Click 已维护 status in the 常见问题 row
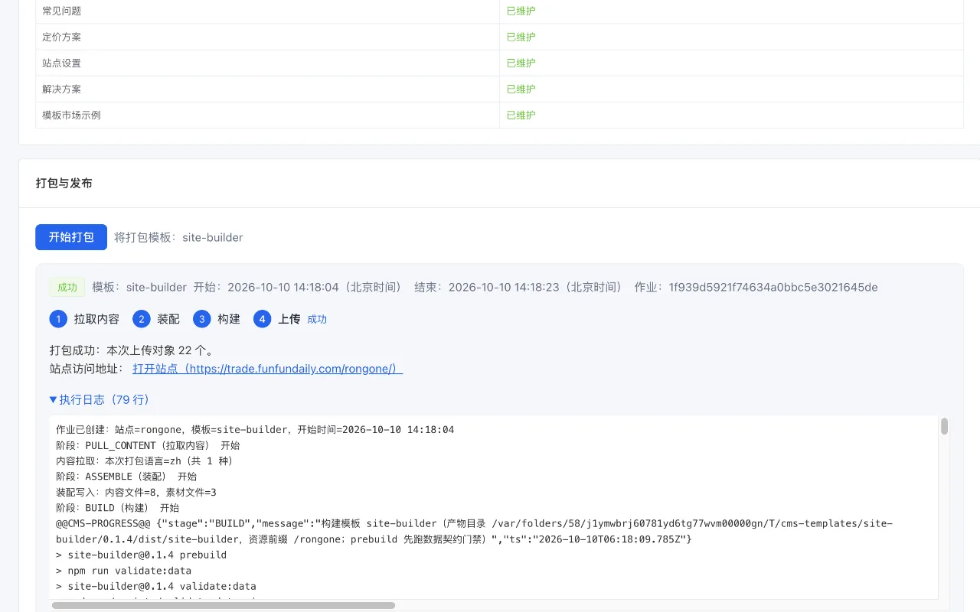980x612 pixels. (x=521, y=11)
